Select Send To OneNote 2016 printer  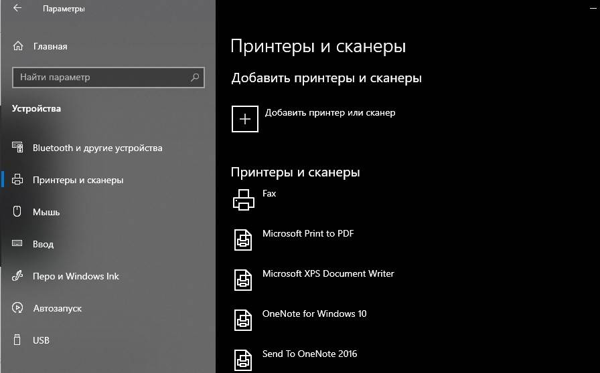pyautogui.click(x=309, y=354)
